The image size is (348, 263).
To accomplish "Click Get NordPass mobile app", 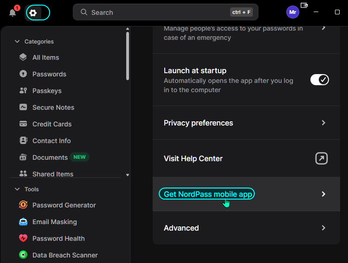I will pos(208,194).
